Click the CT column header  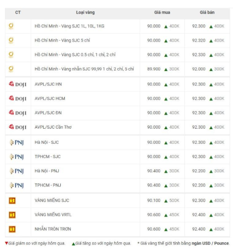(18, 12)
